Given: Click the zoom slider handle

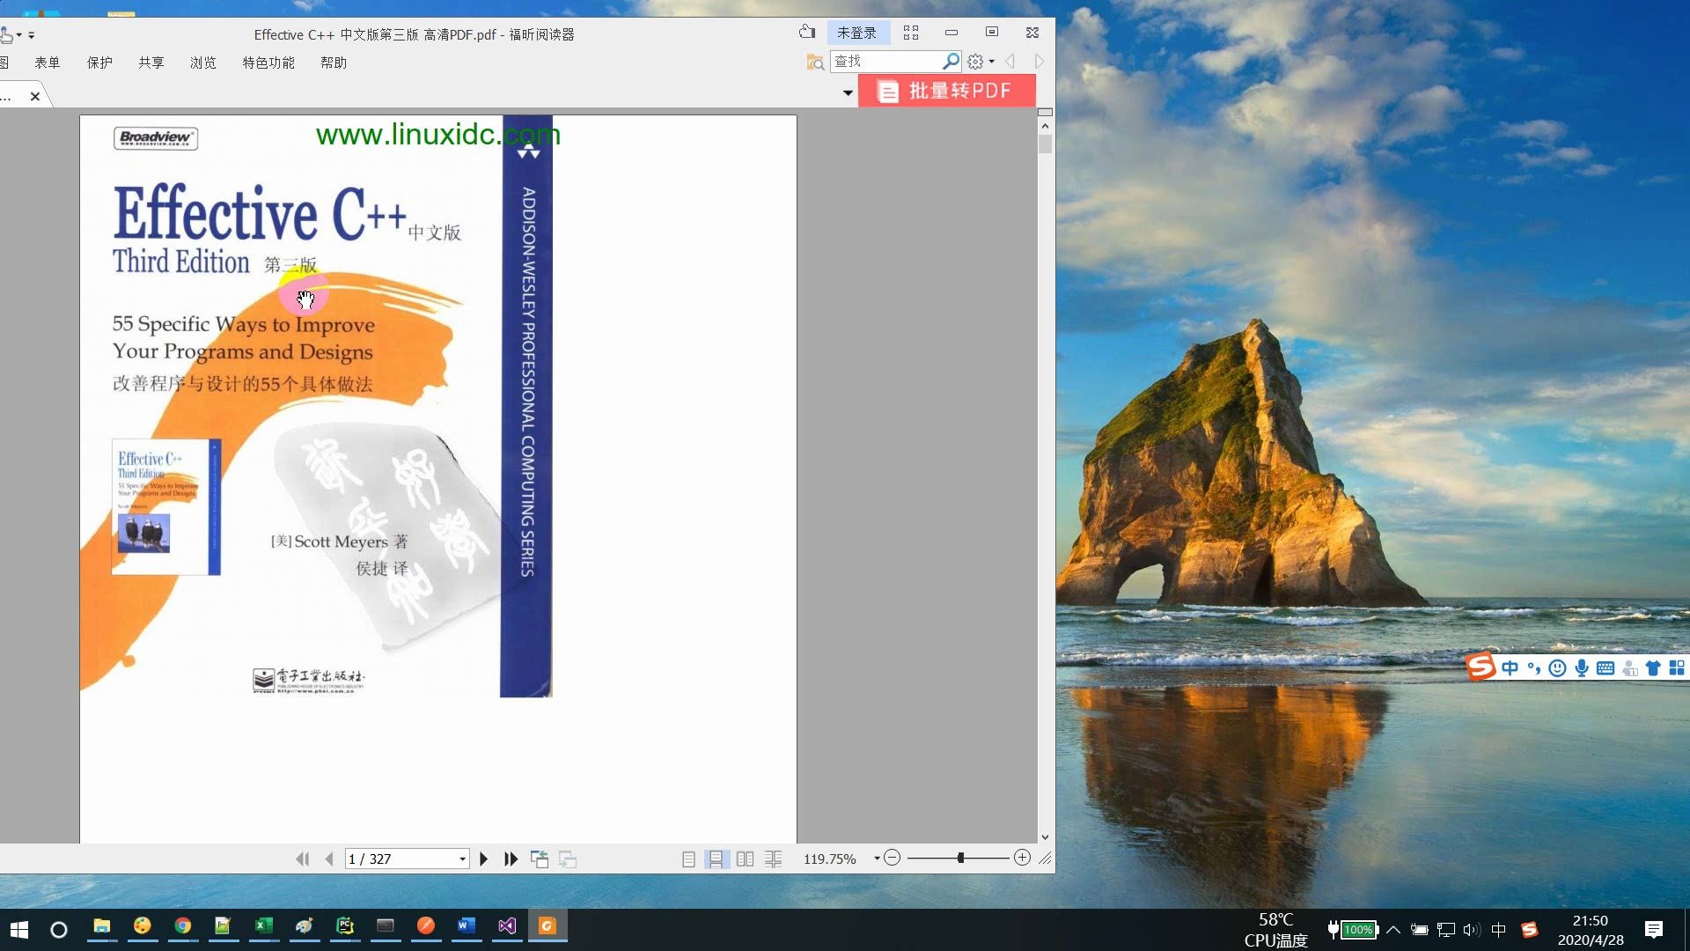Looking at the screenshot, I should pyautogui.click(x=960, y=858).
